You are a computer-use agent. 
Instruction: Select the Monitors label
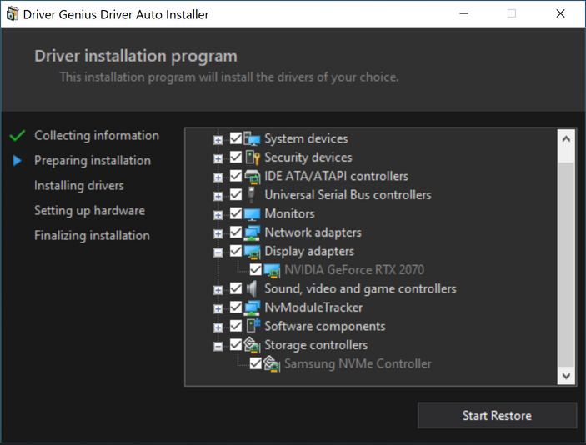(x=289, y=213)
